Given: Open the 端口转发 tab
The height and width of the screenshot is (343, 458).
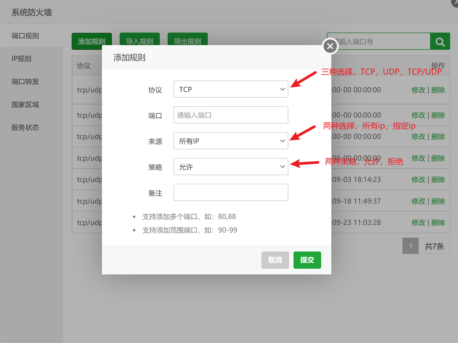Looking at the screenshot, I should coord(25,81).
